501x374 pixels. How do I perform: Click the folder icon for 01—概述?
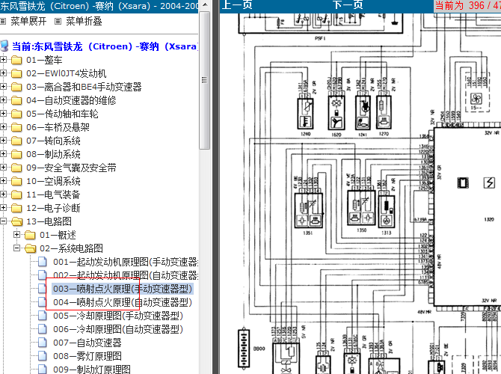(30, 235)
